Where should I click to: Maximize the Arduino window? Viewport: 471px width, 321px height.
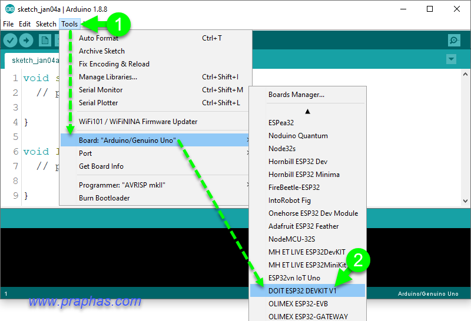pyautogui.click(x=430, y=9)
